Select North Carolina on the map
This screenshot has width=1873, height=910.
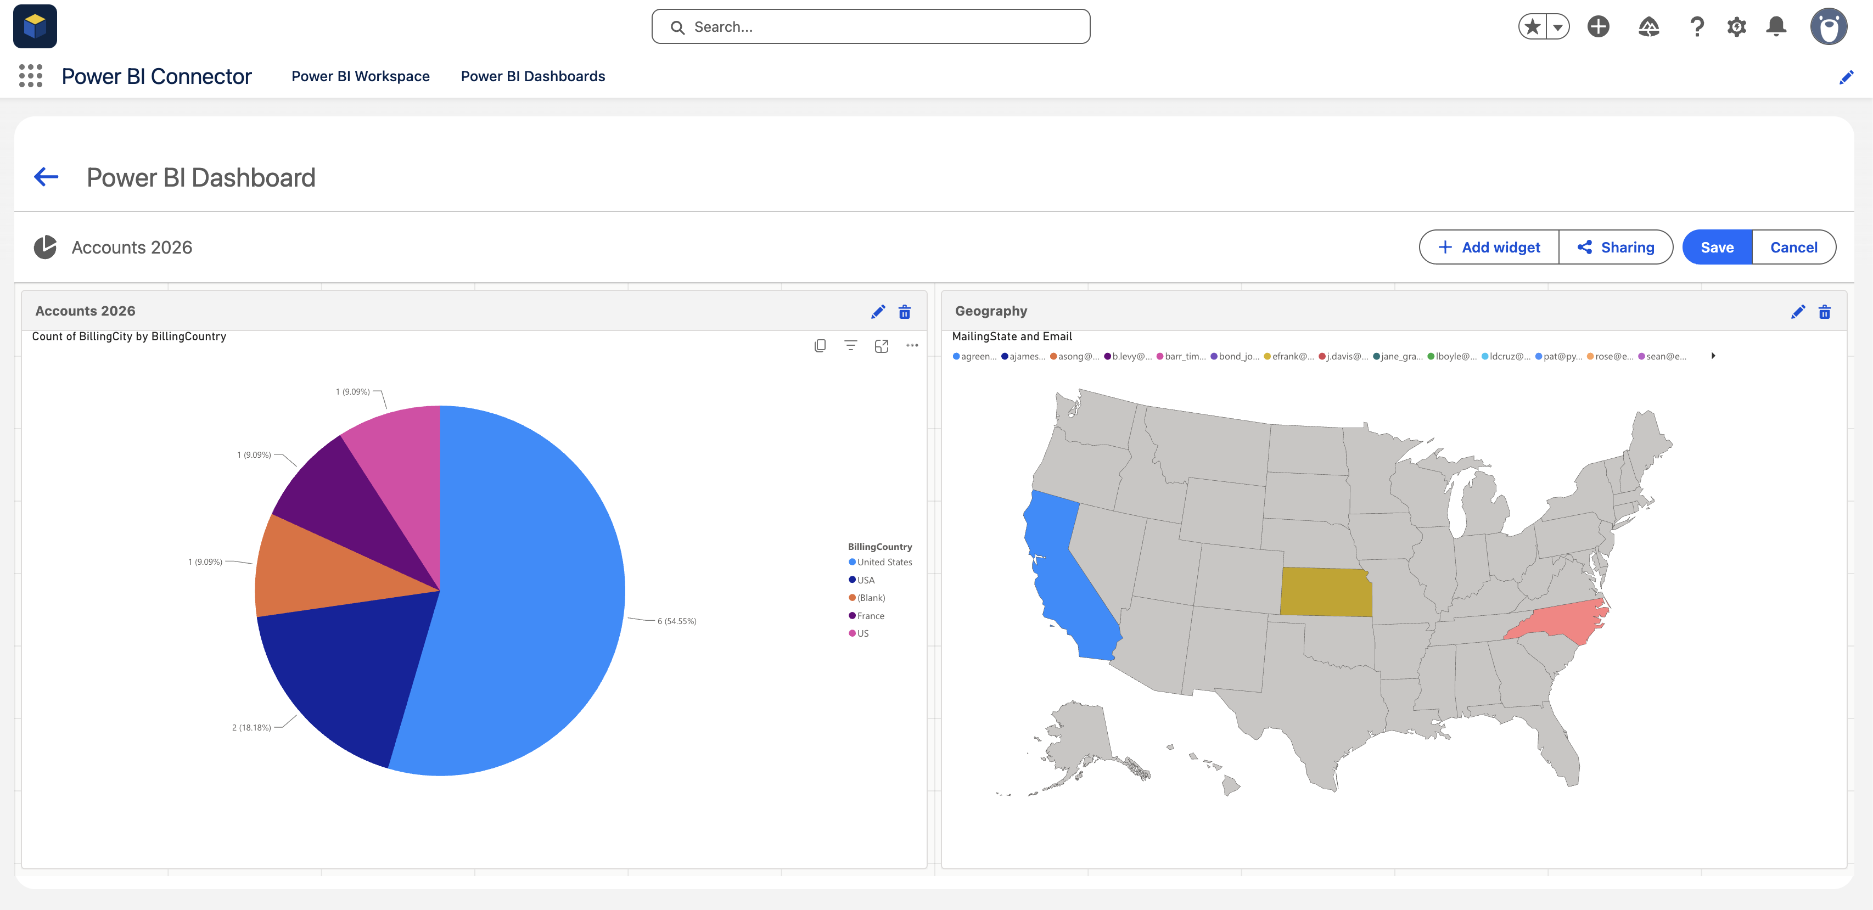pyautogui.click(x=1563, y=621)
